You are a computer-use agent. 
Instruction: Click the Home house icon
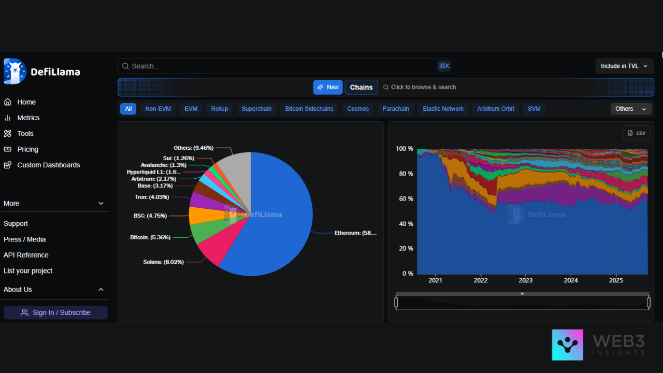[x=8, y=102]
